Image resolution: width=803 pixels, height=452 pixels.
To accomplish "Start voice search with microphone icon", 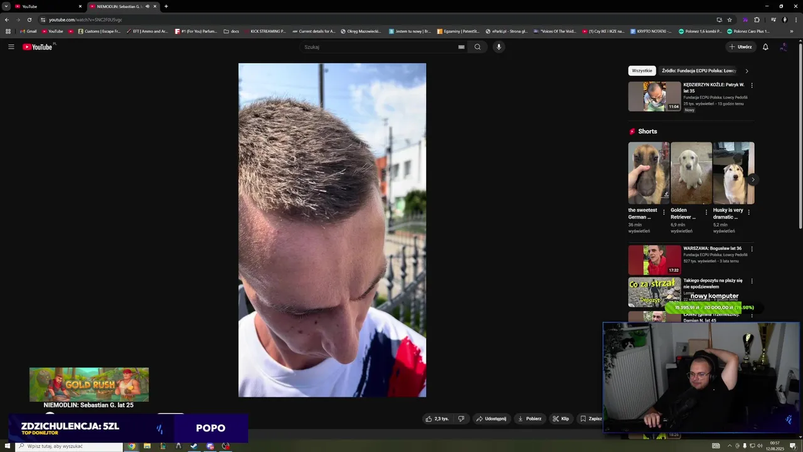I will point(499,47).
